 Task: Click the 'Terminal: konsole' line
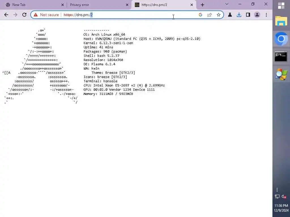[x=101, y=81]
